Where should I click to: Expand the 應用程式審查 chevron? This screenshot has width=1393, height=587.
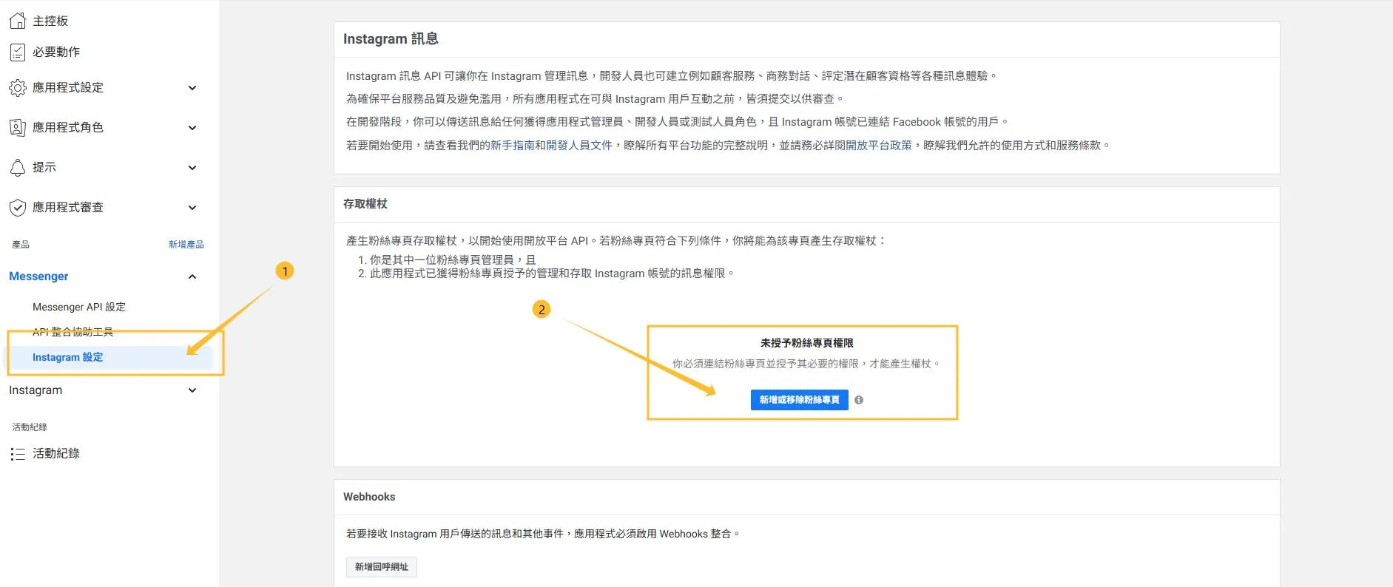(x=192, y=208)
